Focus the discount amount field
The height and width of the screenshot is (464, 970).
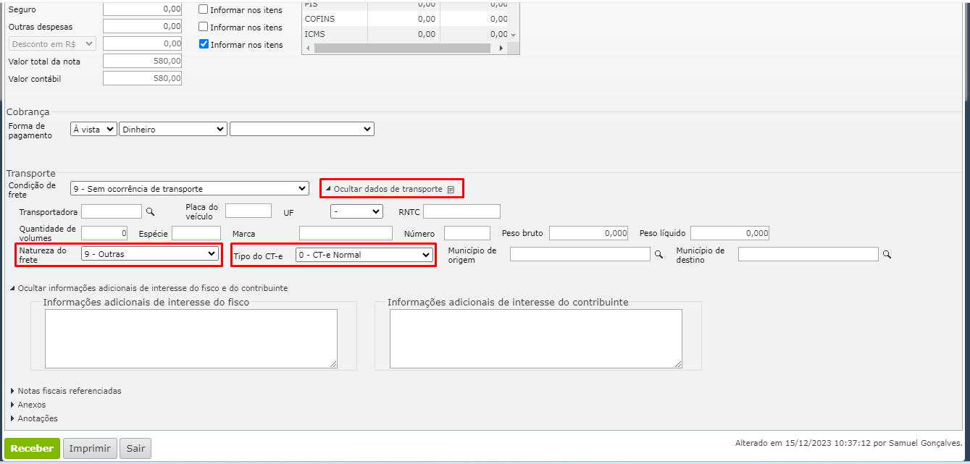click(x=143, y=43)
